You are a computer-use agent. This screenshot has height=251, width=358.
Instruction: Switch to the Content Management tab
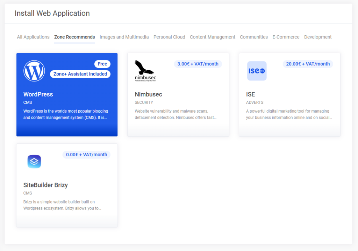(212, 37)
